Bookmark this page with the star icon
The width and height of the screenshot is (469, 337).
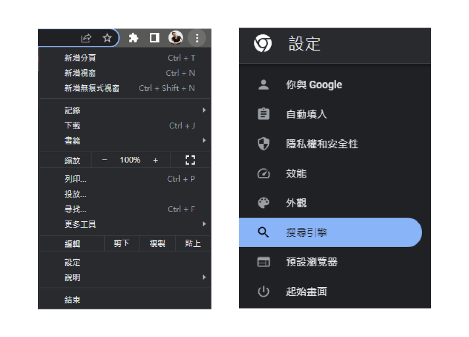(107, 38)
